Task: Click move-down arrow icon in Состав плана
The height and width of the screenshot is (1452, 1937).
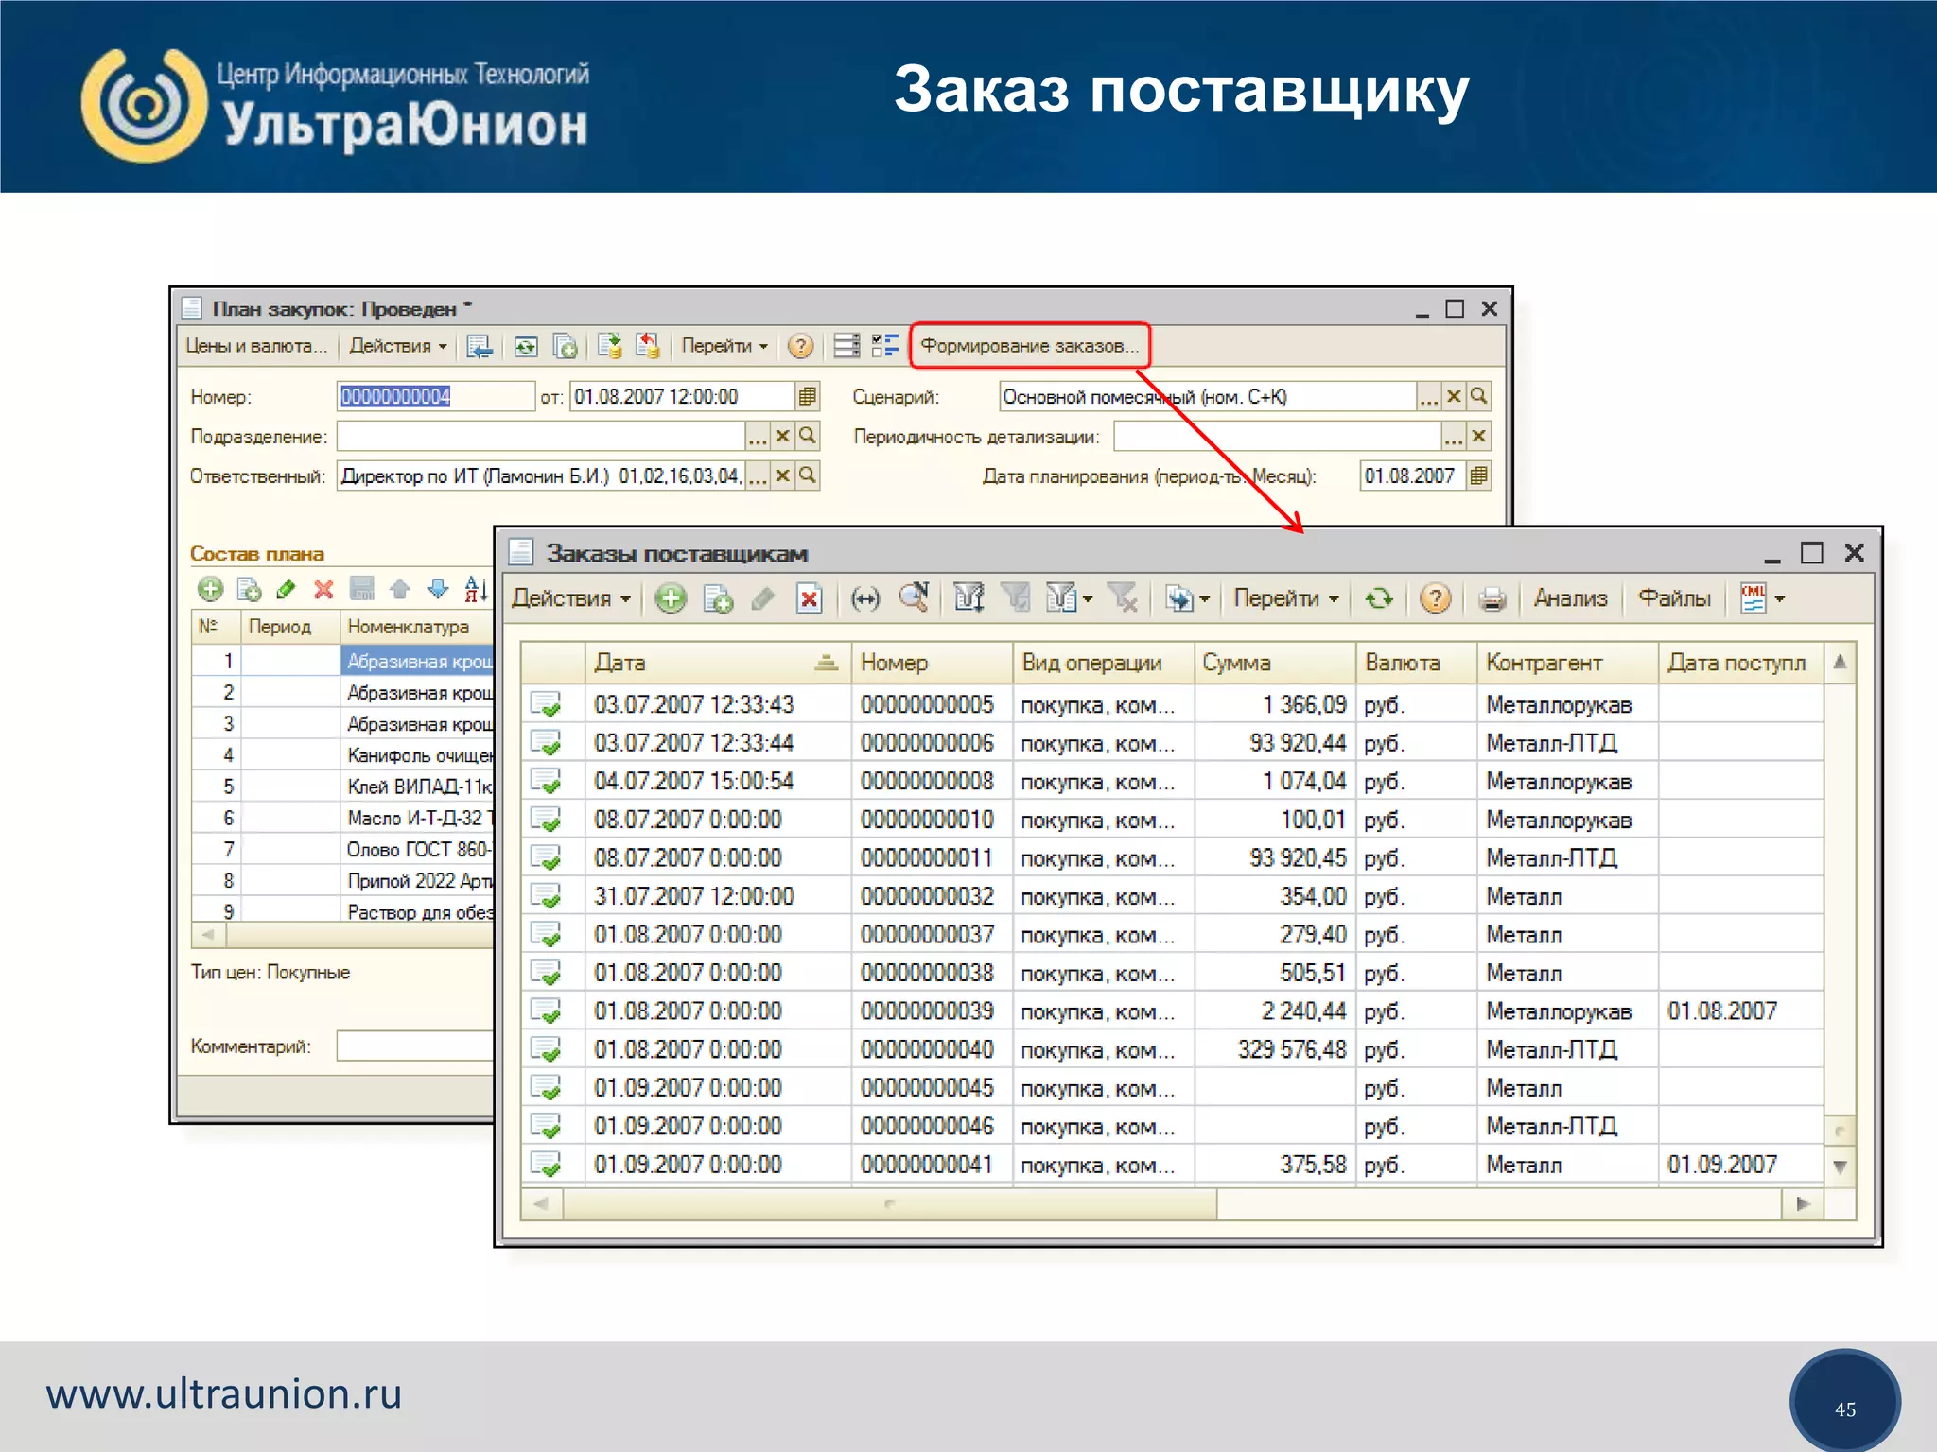Action: click(x=438, y=589)
